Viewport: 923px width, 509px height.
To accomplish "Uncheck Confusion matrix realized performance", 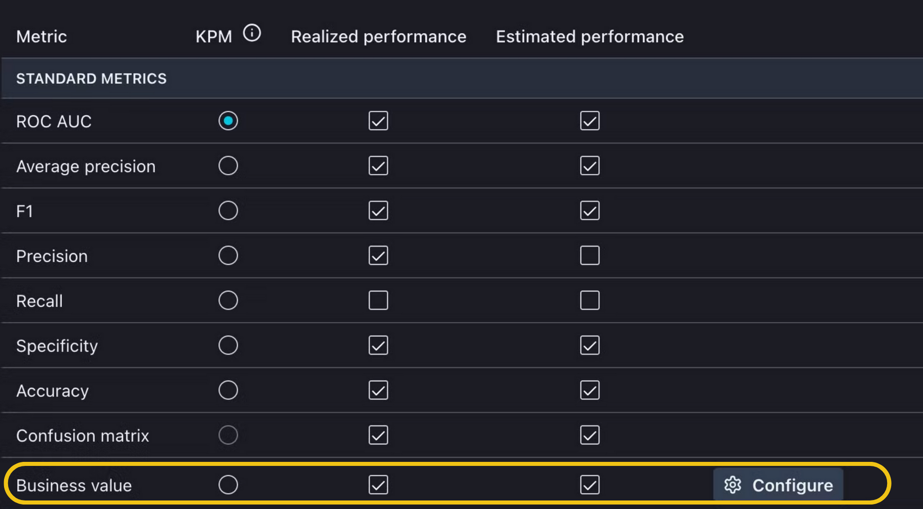I will click(378, 434).
